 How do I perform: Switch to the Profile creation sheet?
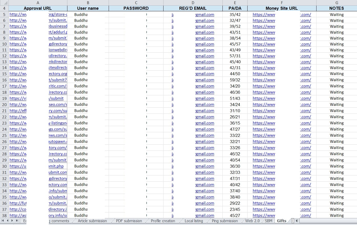click(x=163, y=221)
